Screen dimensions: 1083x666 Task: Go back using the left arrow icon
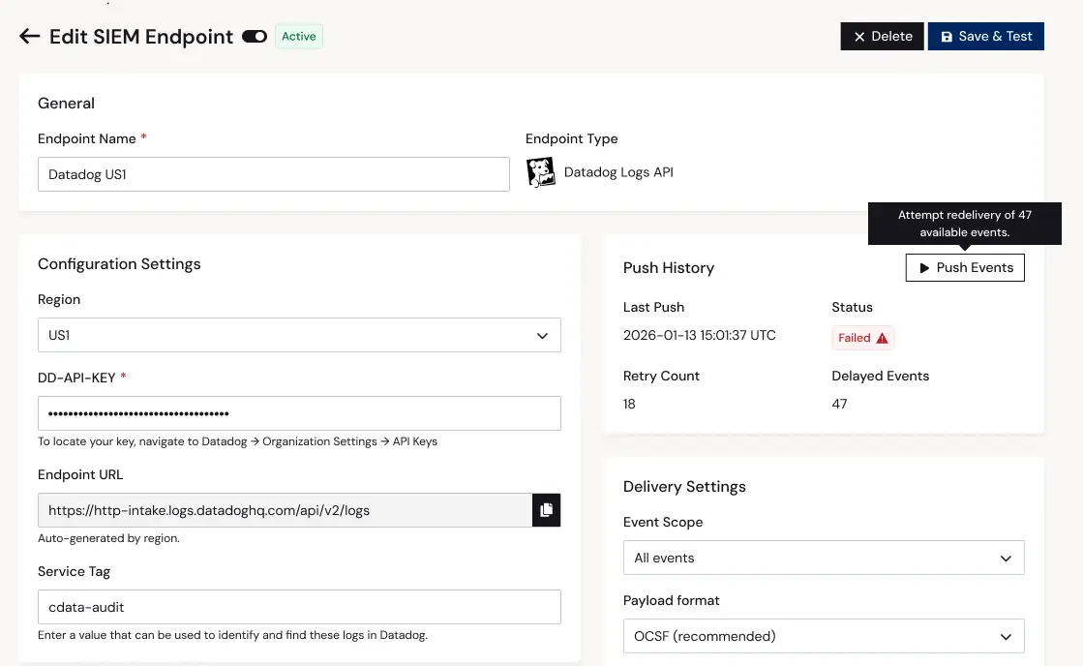(29, 36)
